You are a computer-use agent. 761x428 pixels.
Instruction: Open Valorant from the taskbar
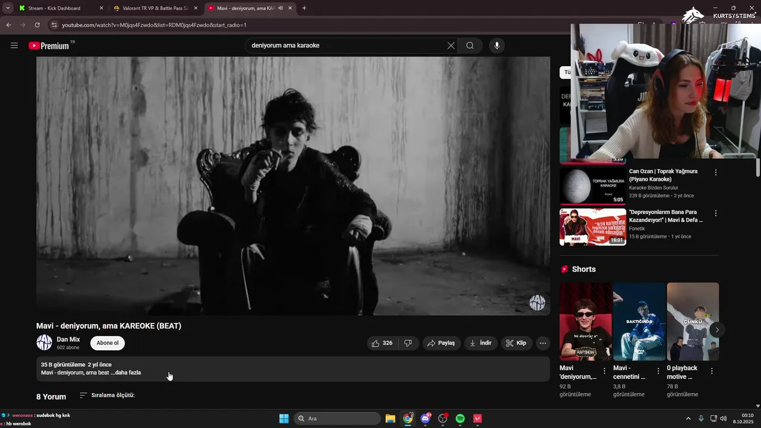[477, 418]
